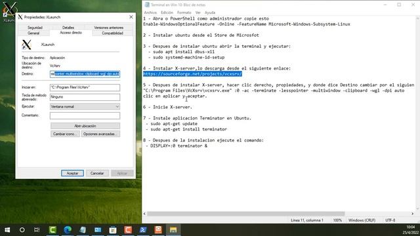Image resolution: width=420 pixels, height=236 pixels.
Task: Click Tecla de método abreviado field
Action: 85,97
